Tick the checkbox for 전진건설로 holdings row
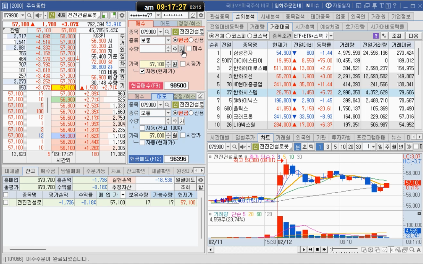 [x=5, y=202]
